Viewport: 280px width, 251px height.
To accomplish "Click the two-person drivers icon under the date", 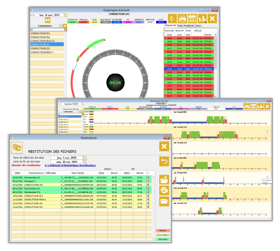I will (x=47, y=20).
